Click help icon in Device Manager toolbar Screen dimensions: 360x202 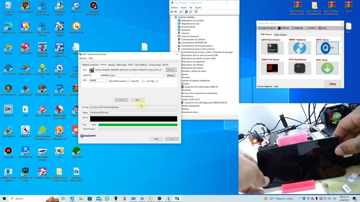[x=186, y=12]
